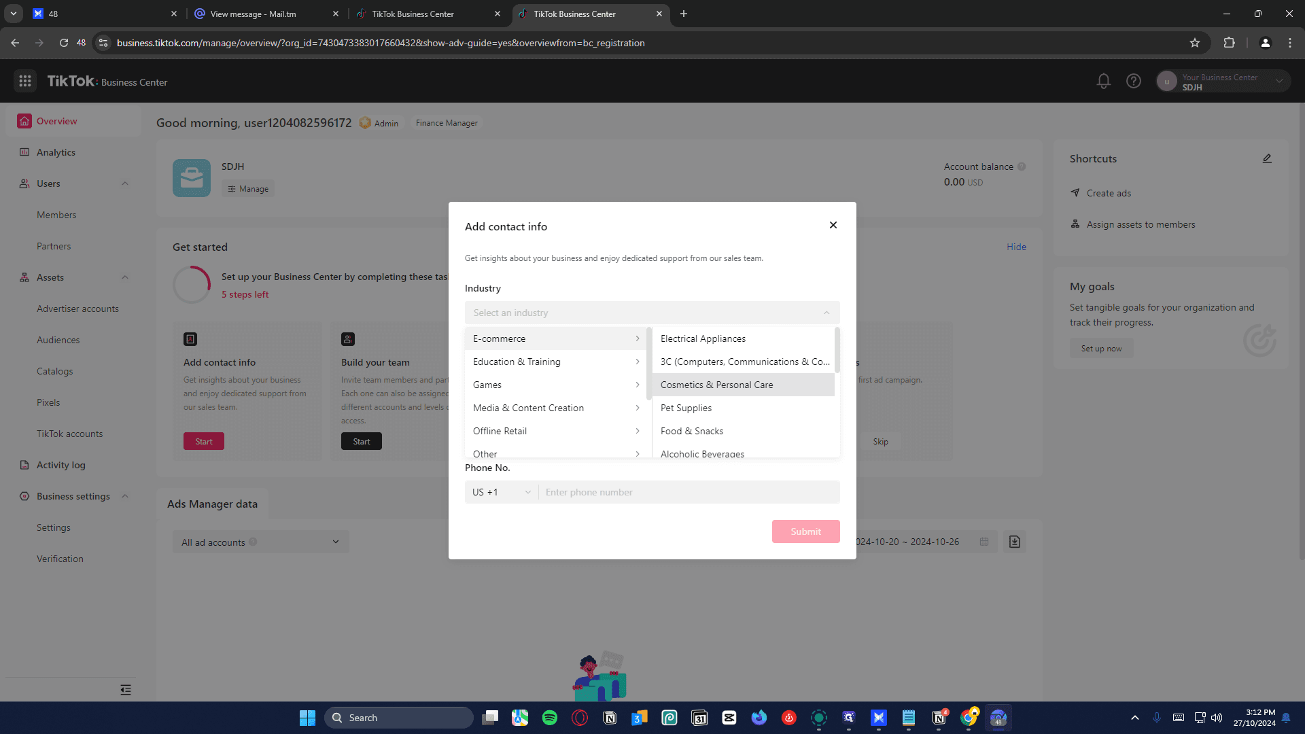
Task: Select Pet Supplies sub-industry
Action: pos(744,408)
